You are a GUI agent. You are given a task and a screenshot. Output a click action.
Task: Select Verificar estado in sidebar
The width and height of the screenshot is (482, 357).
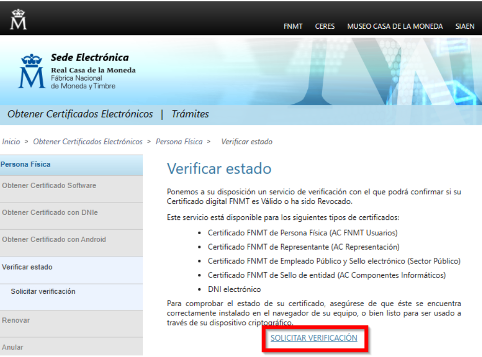[x=27, y=267]
